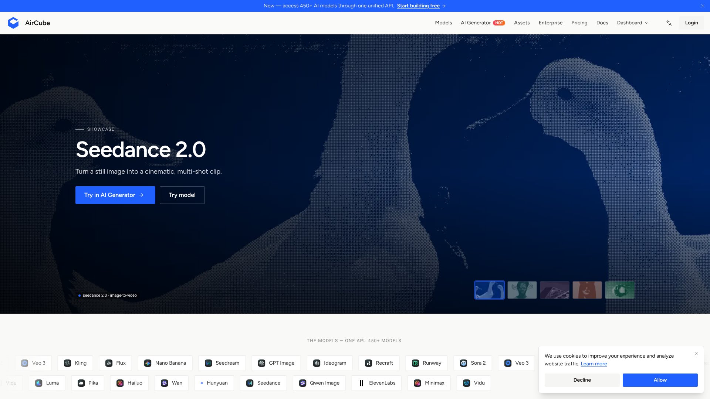Select the Ideogram model chip
The height and width of the screenshot is (399, 710).
[330, 363]
